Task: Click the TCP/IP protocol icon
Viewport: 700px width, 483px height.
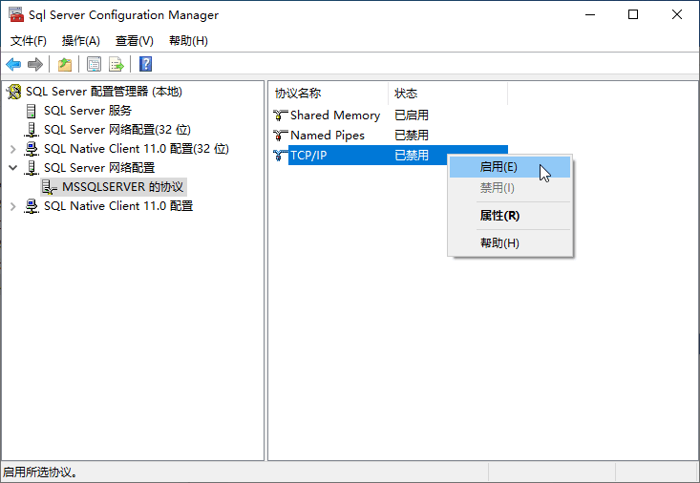Action: point(280,156)
